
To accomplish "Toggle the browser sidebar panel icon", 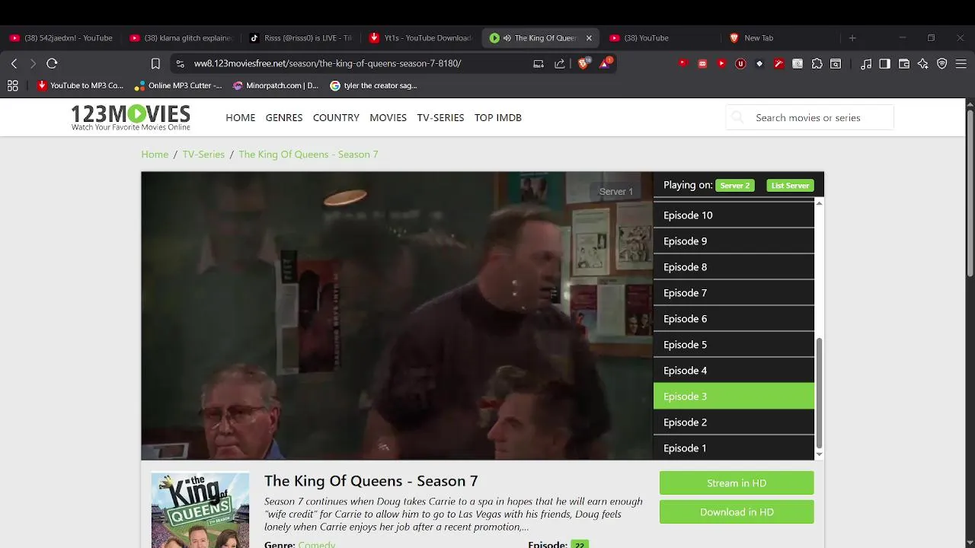I will [884, 64].
